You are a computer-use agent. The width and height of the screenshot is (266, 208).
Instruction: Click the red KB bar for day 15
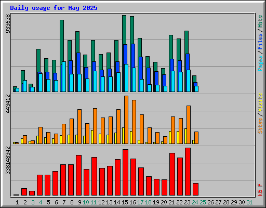pyautogui.click(x=125, y=173)
